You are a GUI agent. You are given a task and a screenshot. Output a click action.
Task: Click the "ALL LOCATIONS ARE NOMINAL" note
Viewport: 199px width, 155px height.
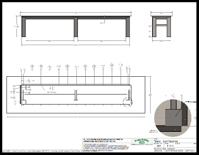pyautogui.click(x=103, y=140)
